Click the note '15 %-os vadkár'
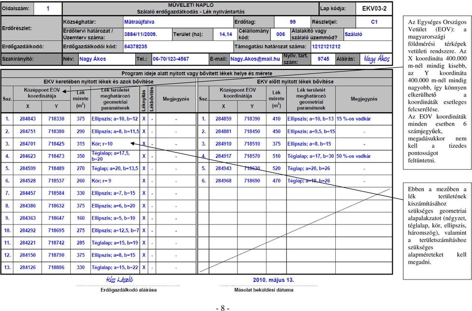The image size is (472, 311). click(x=354, y=119)
